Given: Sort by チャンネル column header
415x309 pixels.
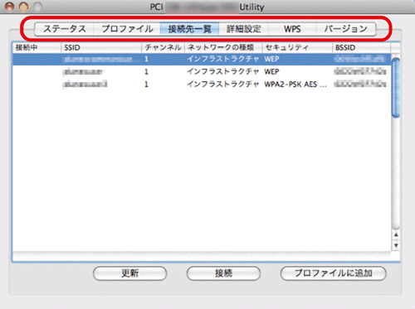Looking at the screenshot, I should [163, 47].
